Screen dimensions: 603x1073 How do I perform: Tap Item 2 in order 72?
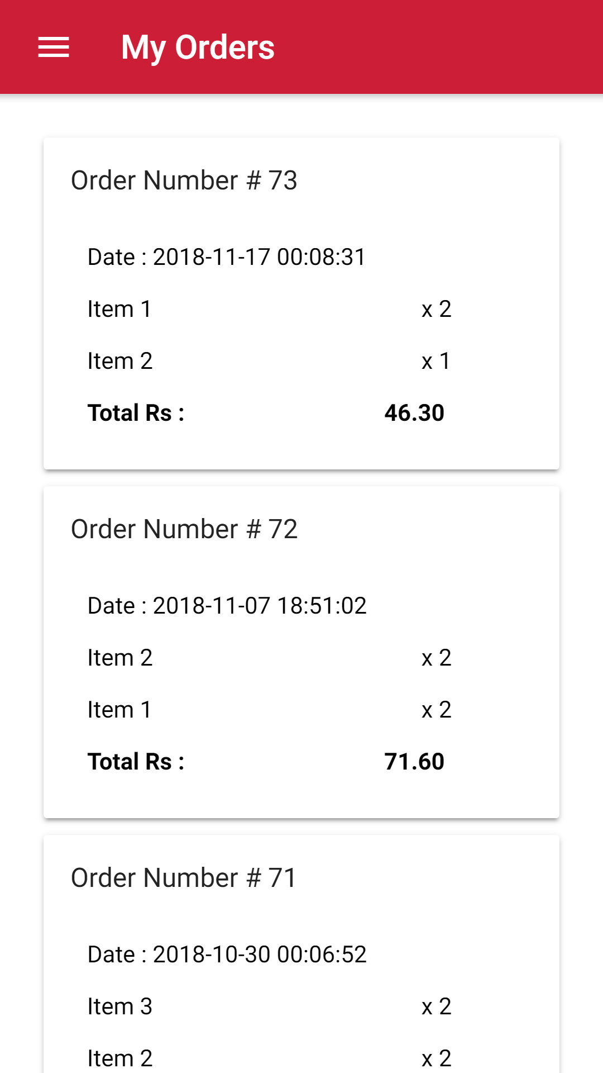[120, 658]
